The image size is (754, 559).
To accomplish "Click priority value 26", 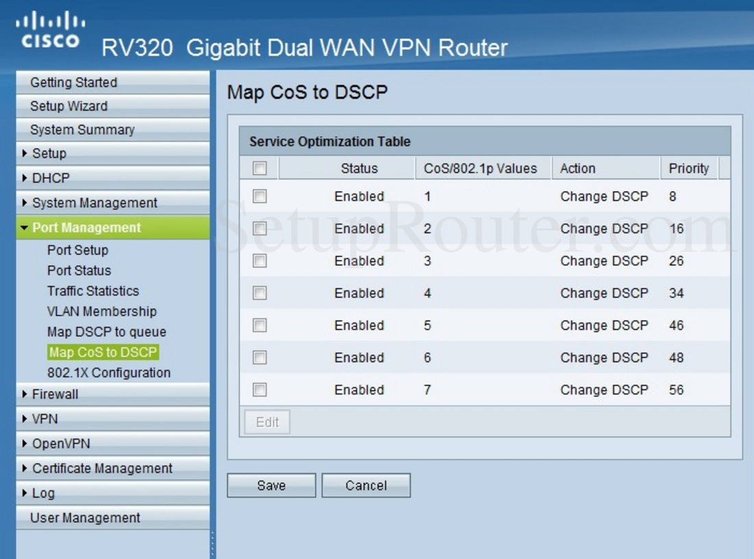I will 676,261.
